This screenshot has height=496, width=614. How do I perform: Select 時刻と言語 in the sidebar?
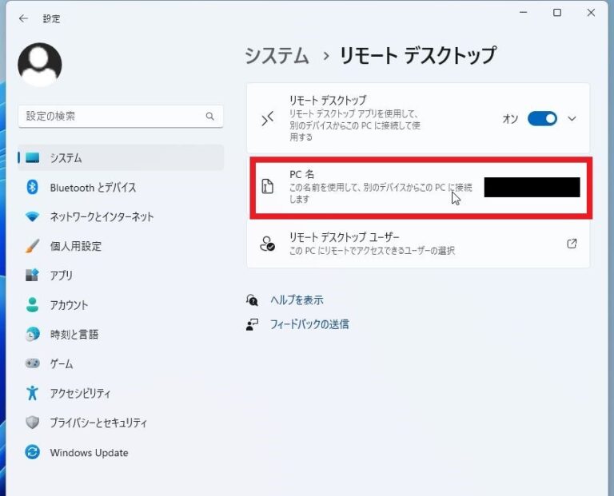74,335
